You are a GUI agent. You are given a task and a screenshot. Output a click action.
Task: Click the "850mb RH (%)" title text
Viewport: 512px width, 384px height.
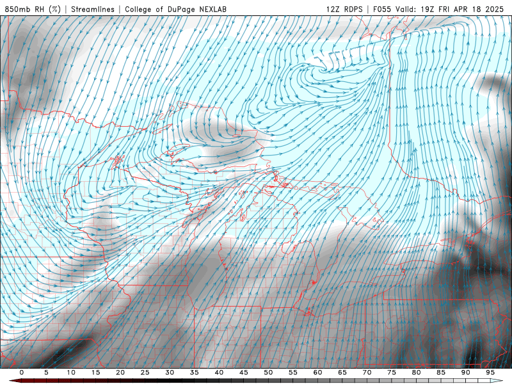point(33,9)
